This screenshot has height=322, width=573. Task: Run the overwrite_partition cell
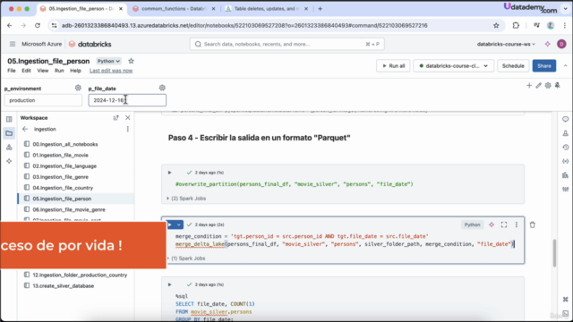click(169, 173)
